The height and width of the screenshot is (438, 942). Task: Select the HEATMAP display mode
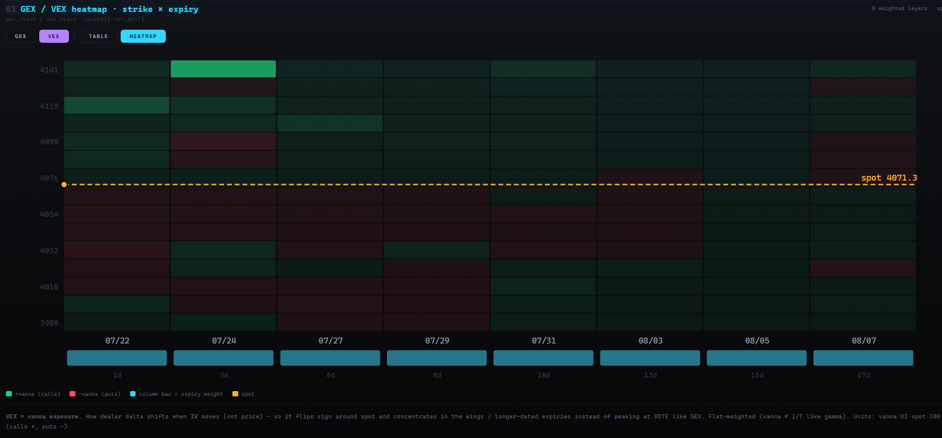point(143,36)
